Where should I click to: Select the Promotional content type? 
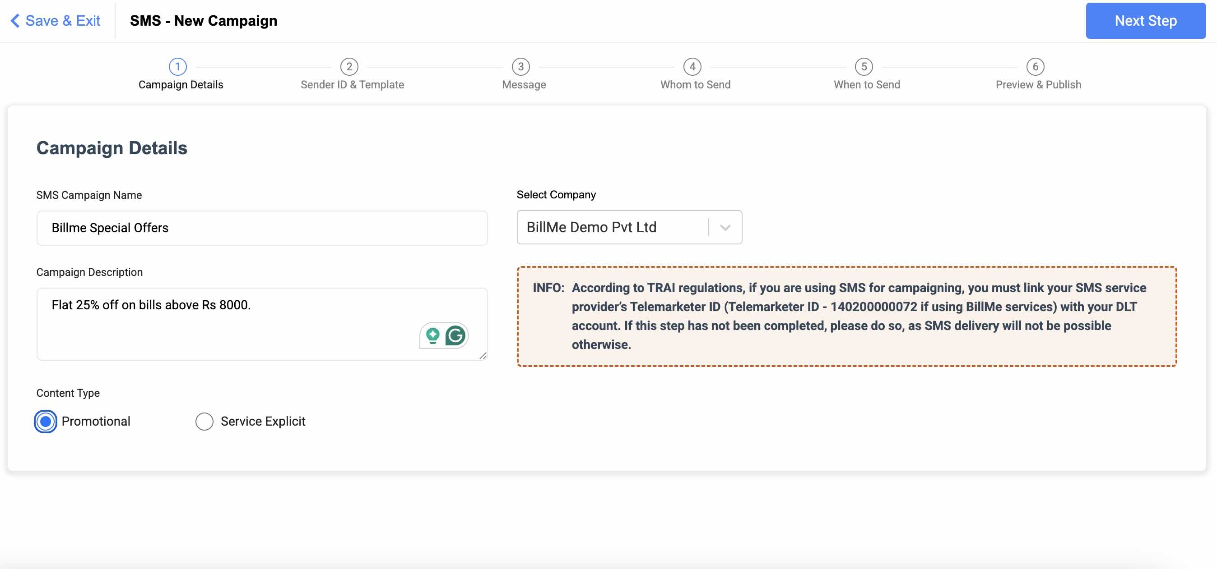[x=46, y=421]
